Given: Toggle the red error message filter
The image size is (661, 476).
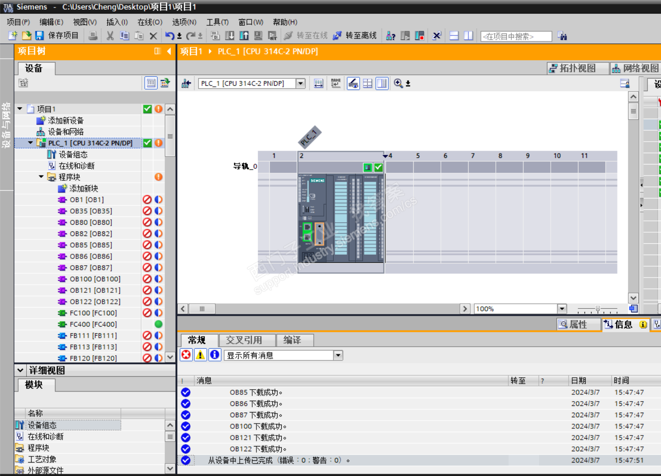Looking at the screenshot, I should point(186,355).
